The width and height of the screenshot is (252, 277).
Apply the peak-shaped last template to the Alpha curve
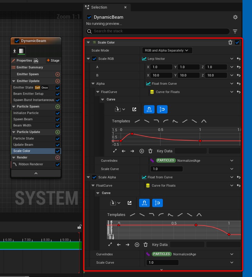click(x=204, y=121)
